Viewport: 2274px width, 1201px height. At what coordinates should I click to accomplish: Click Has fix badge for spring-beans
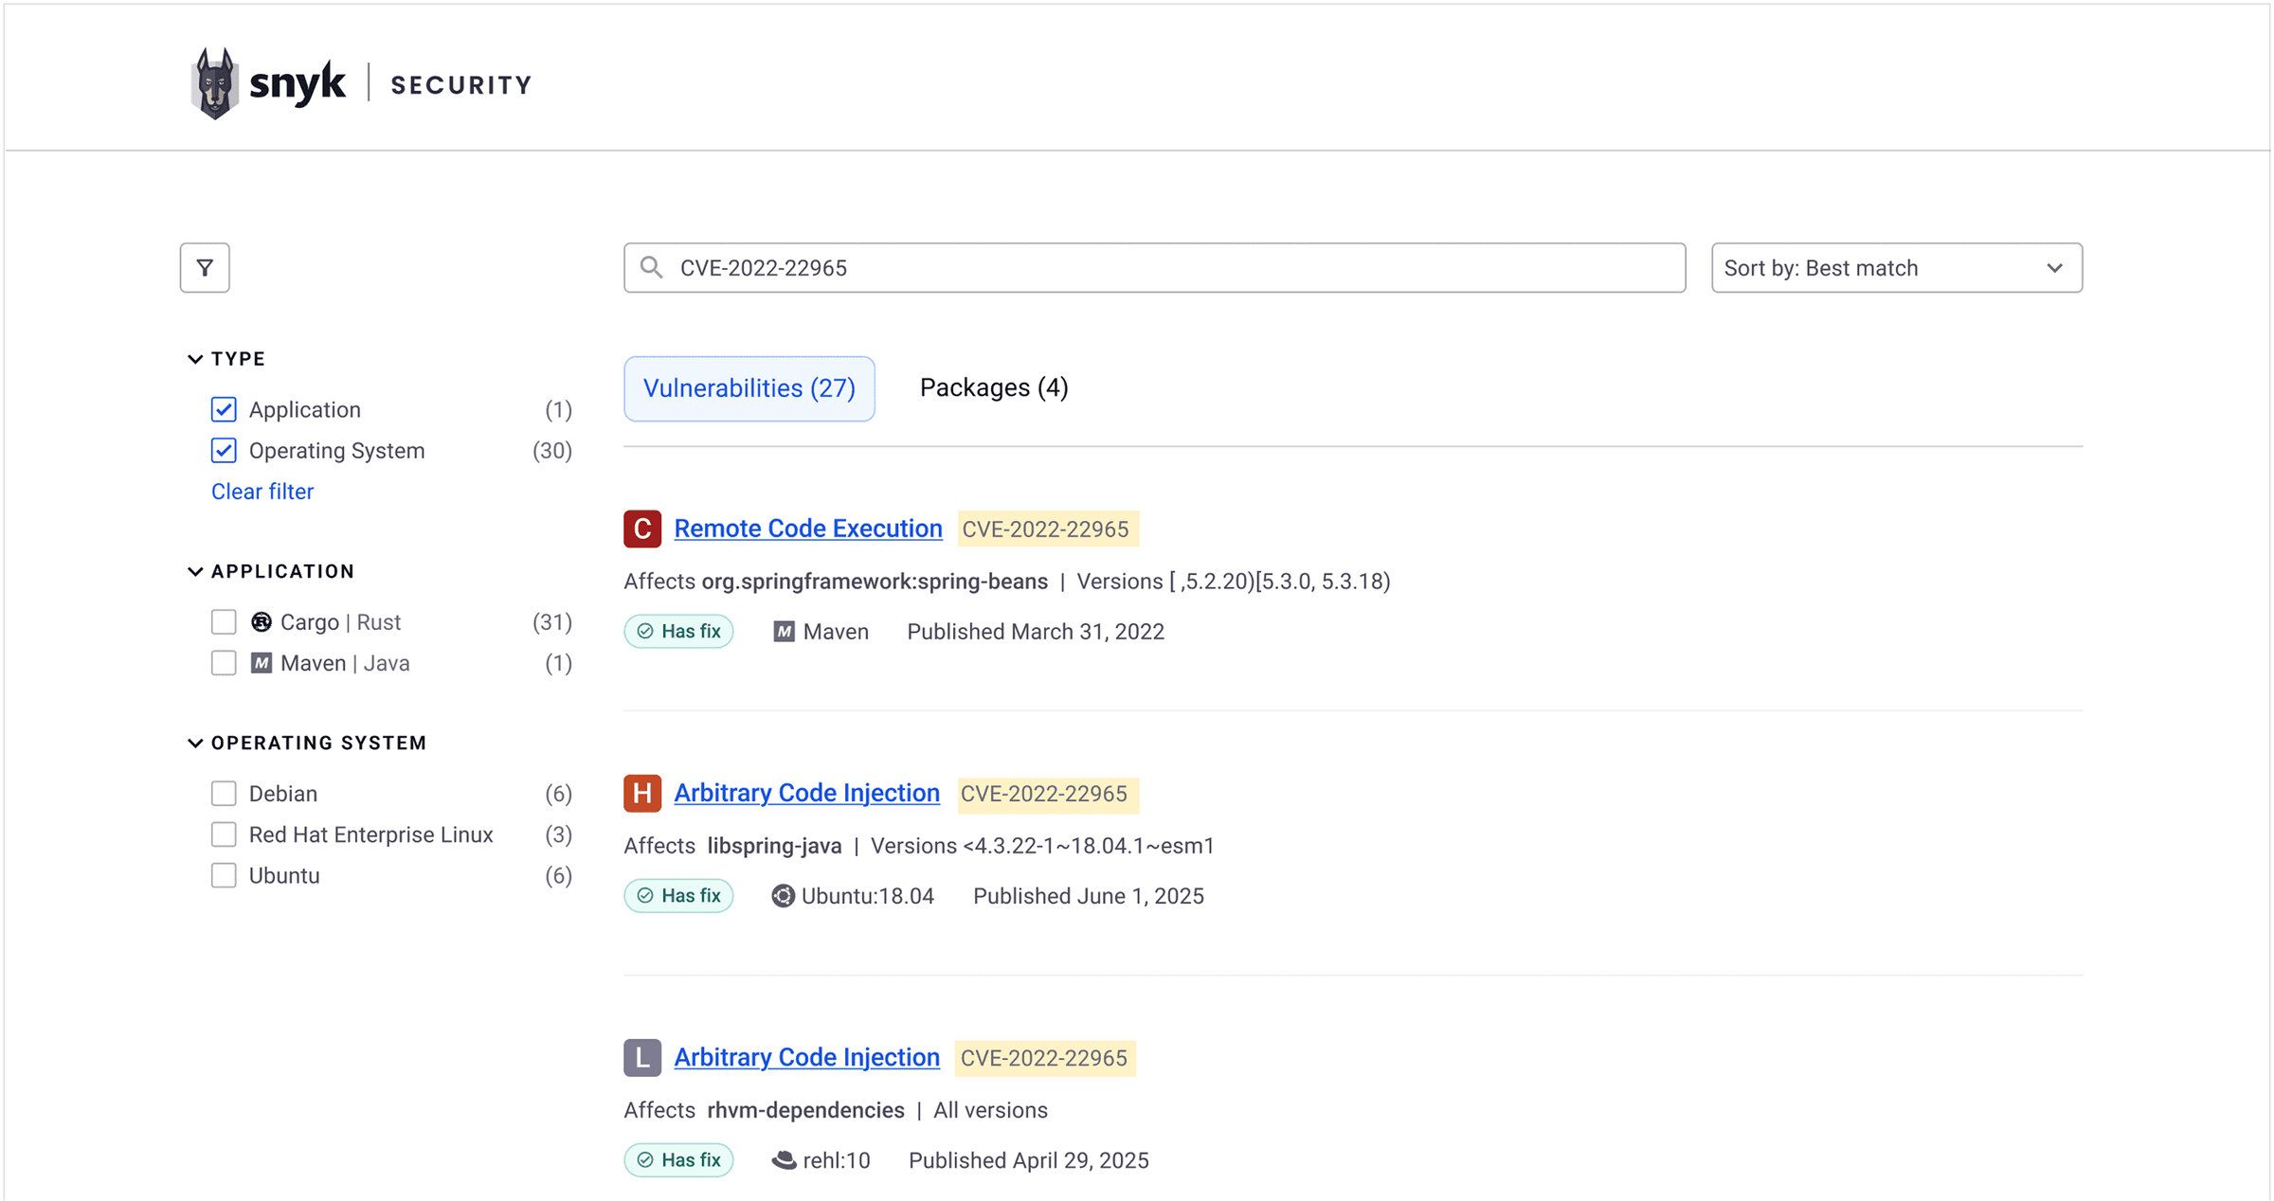click(678, 632)
